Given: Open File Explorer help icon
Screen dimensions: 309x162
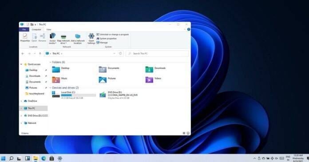Looking at the screenshot, I should tap(189, 29).
